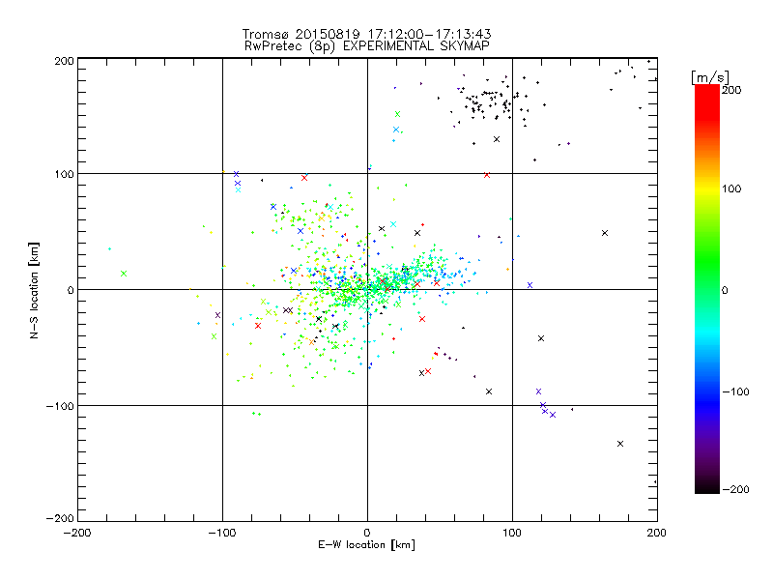773x580 pixels.
Task: Click the 100 label on the colorbar
Action: click(x=731, y=188)
